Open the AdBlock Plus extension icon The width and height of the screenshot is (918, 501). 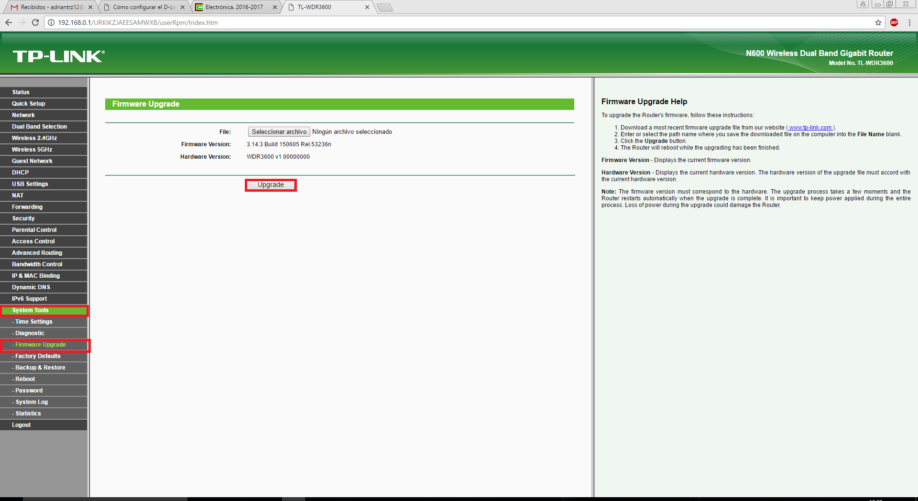tap(894, 22)
